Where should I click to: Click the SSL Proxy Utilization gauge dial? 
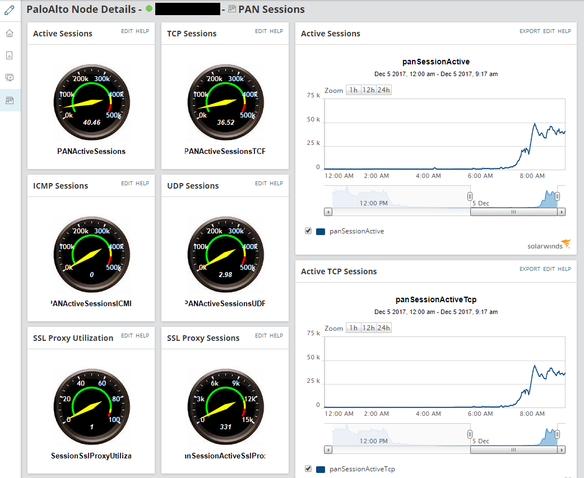coord(91,406)
